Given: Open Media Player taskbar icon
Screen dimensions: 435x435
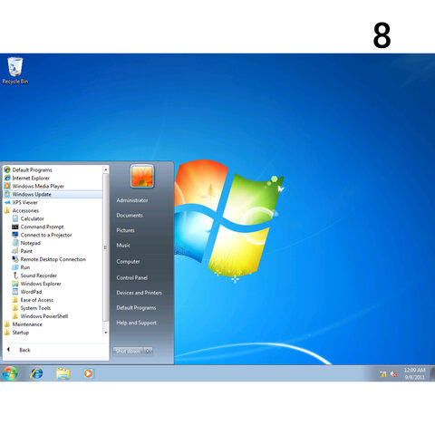Looking at the screenshot, I should [x=88, y=373].
